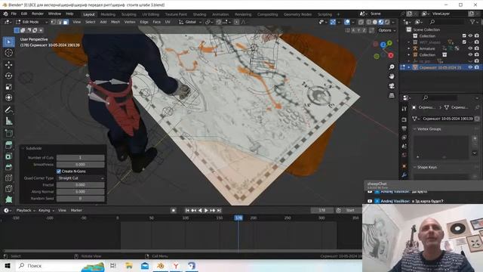
Task: Select the Bevel tool
Action: click(8, 167)
